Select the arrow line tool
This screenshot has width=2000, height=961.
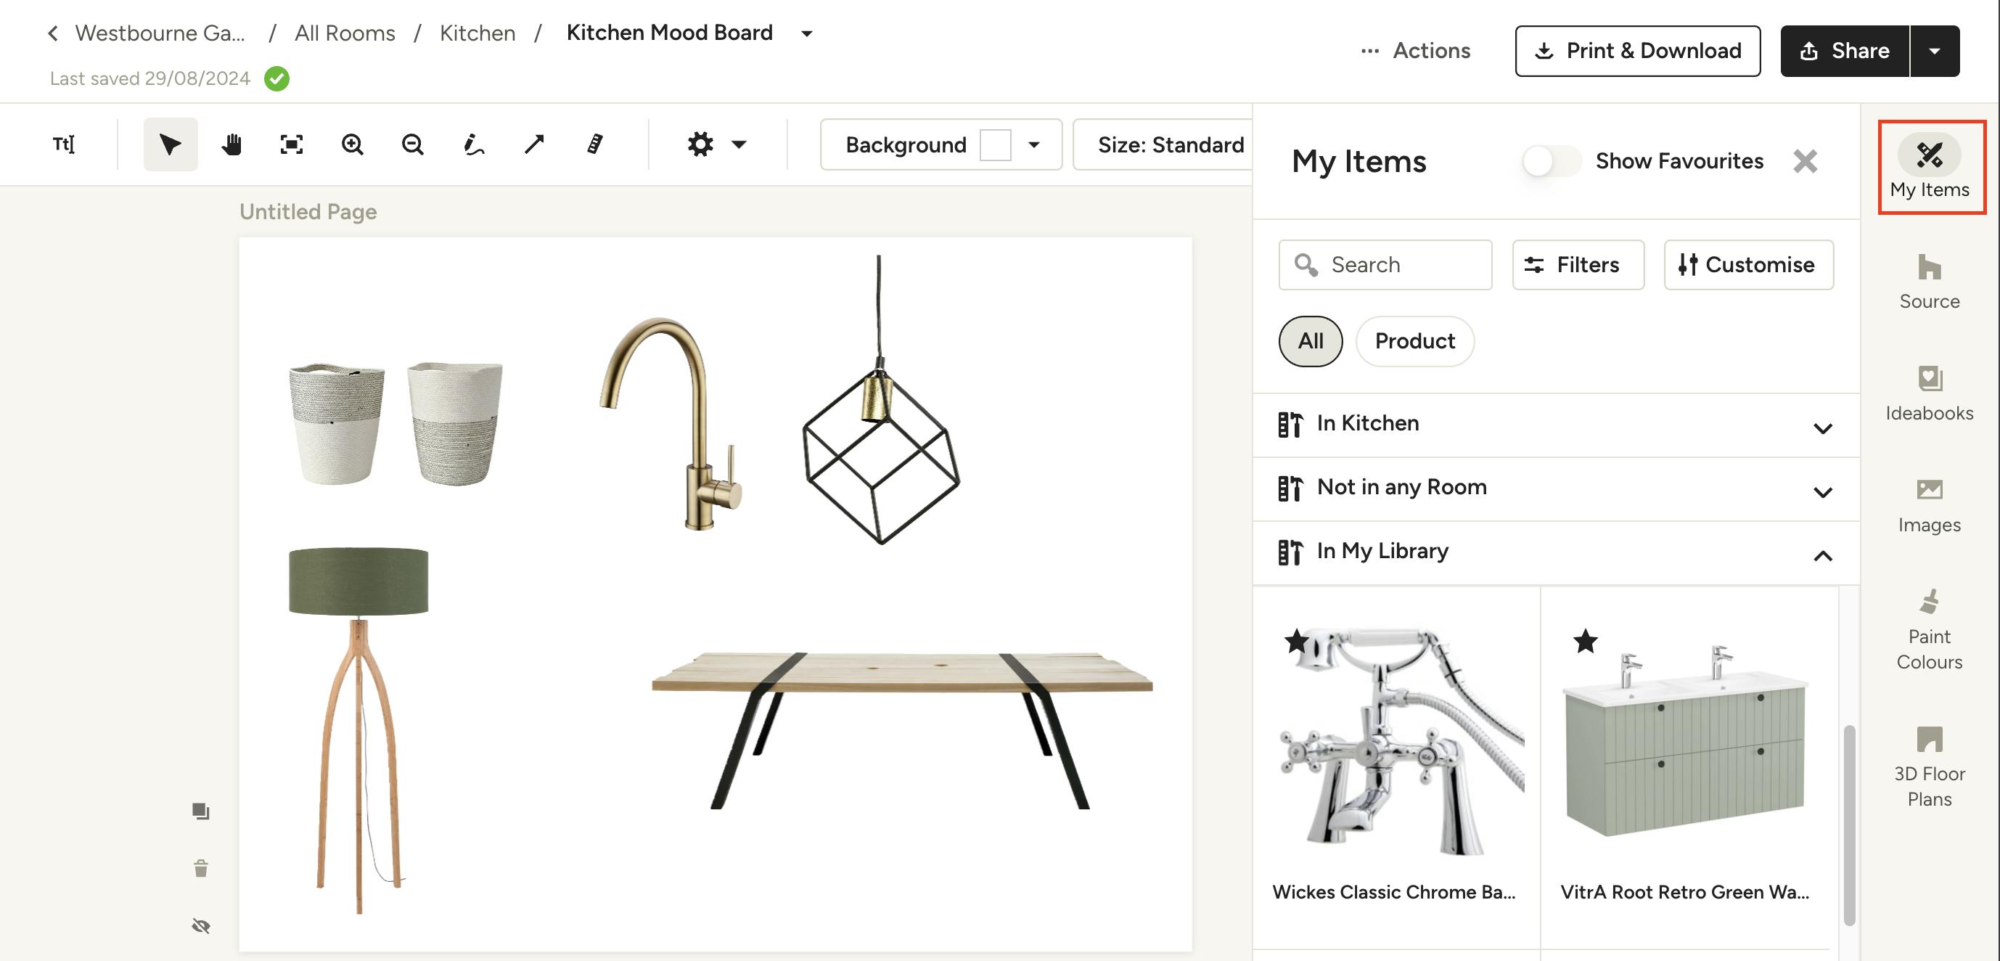coord(534,144)
